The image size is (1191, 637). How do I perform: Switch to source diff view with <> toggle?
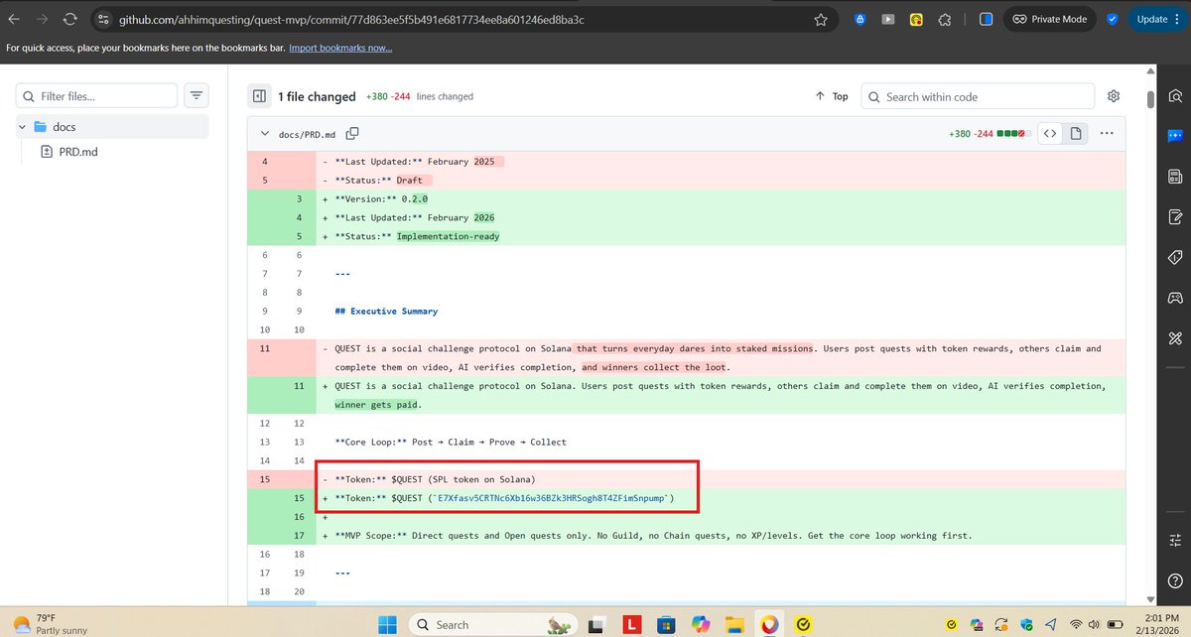click(1050, 132)
